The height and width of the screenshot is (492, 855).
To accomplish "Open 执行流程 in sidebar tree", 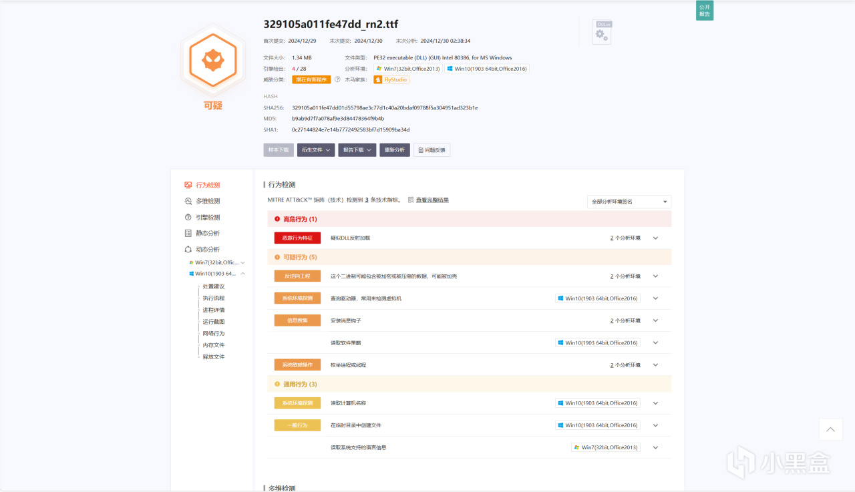I will pyautogui.click(x=214, y=298).
